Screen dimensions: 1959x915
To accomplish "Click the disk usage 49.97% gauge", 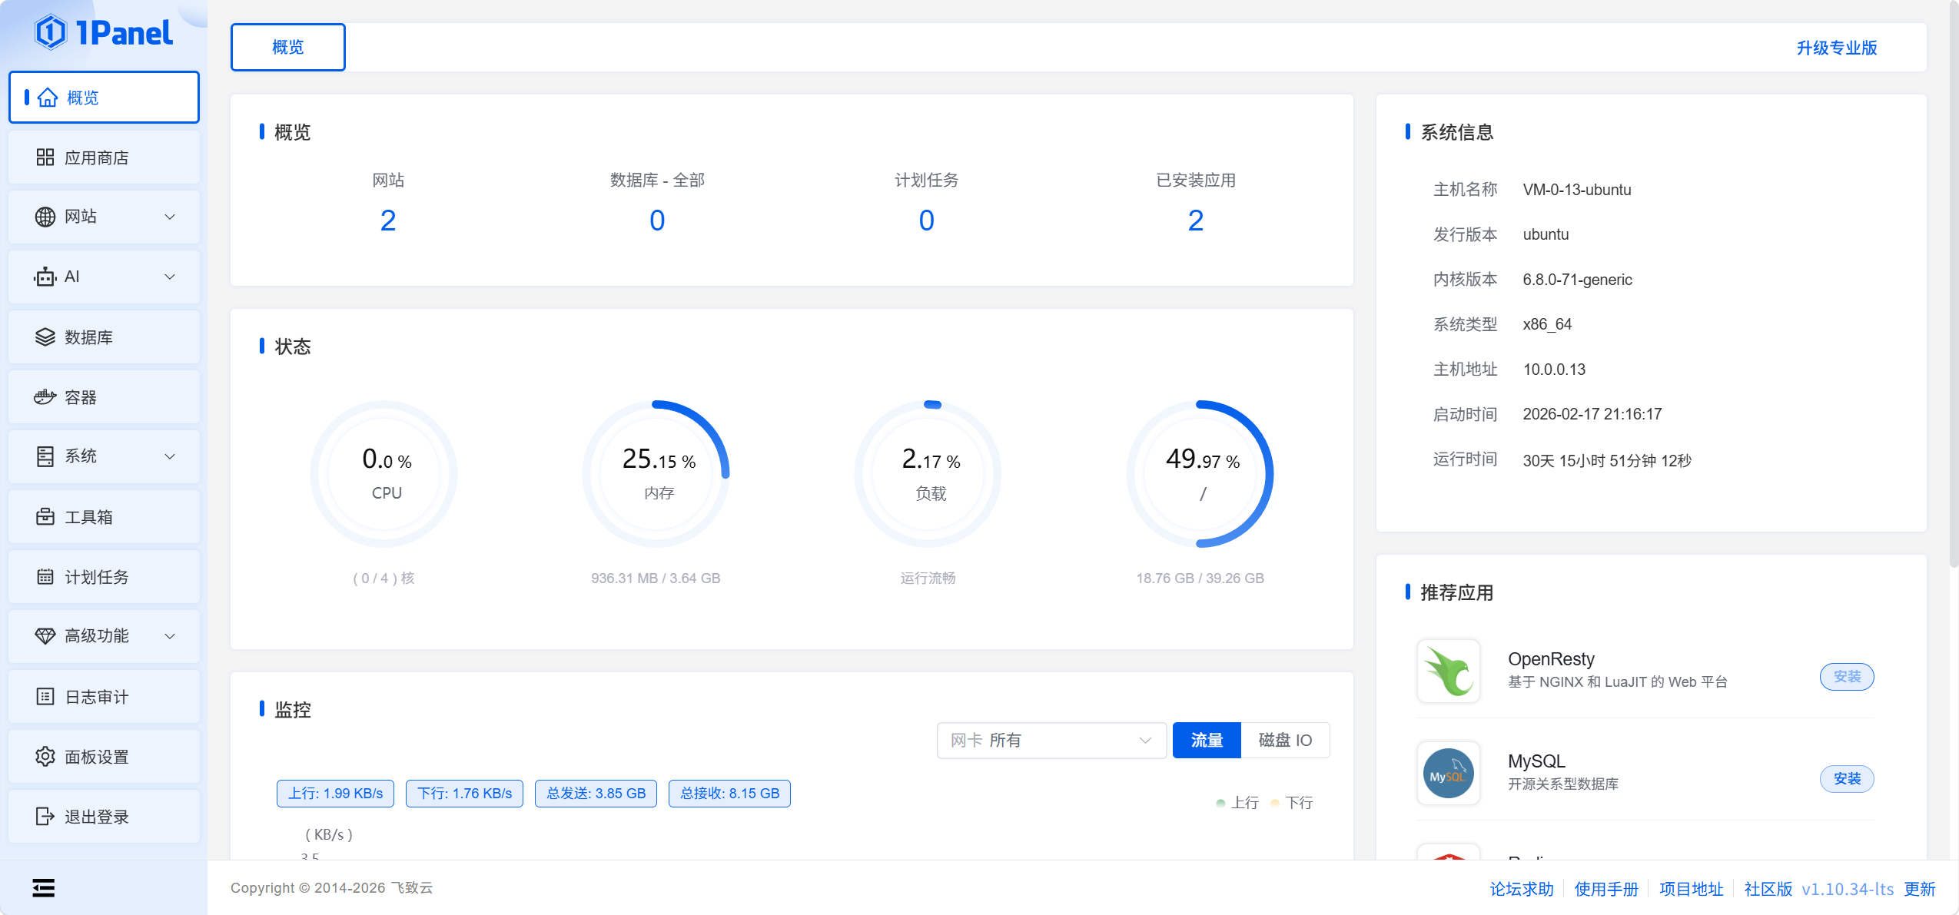I will click(1200, 474).
